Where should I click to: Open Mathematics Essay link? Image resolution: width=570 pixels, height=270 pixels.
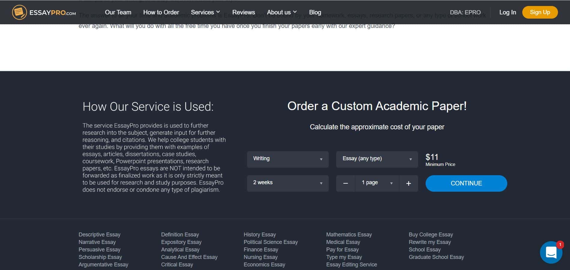(349, 235)
